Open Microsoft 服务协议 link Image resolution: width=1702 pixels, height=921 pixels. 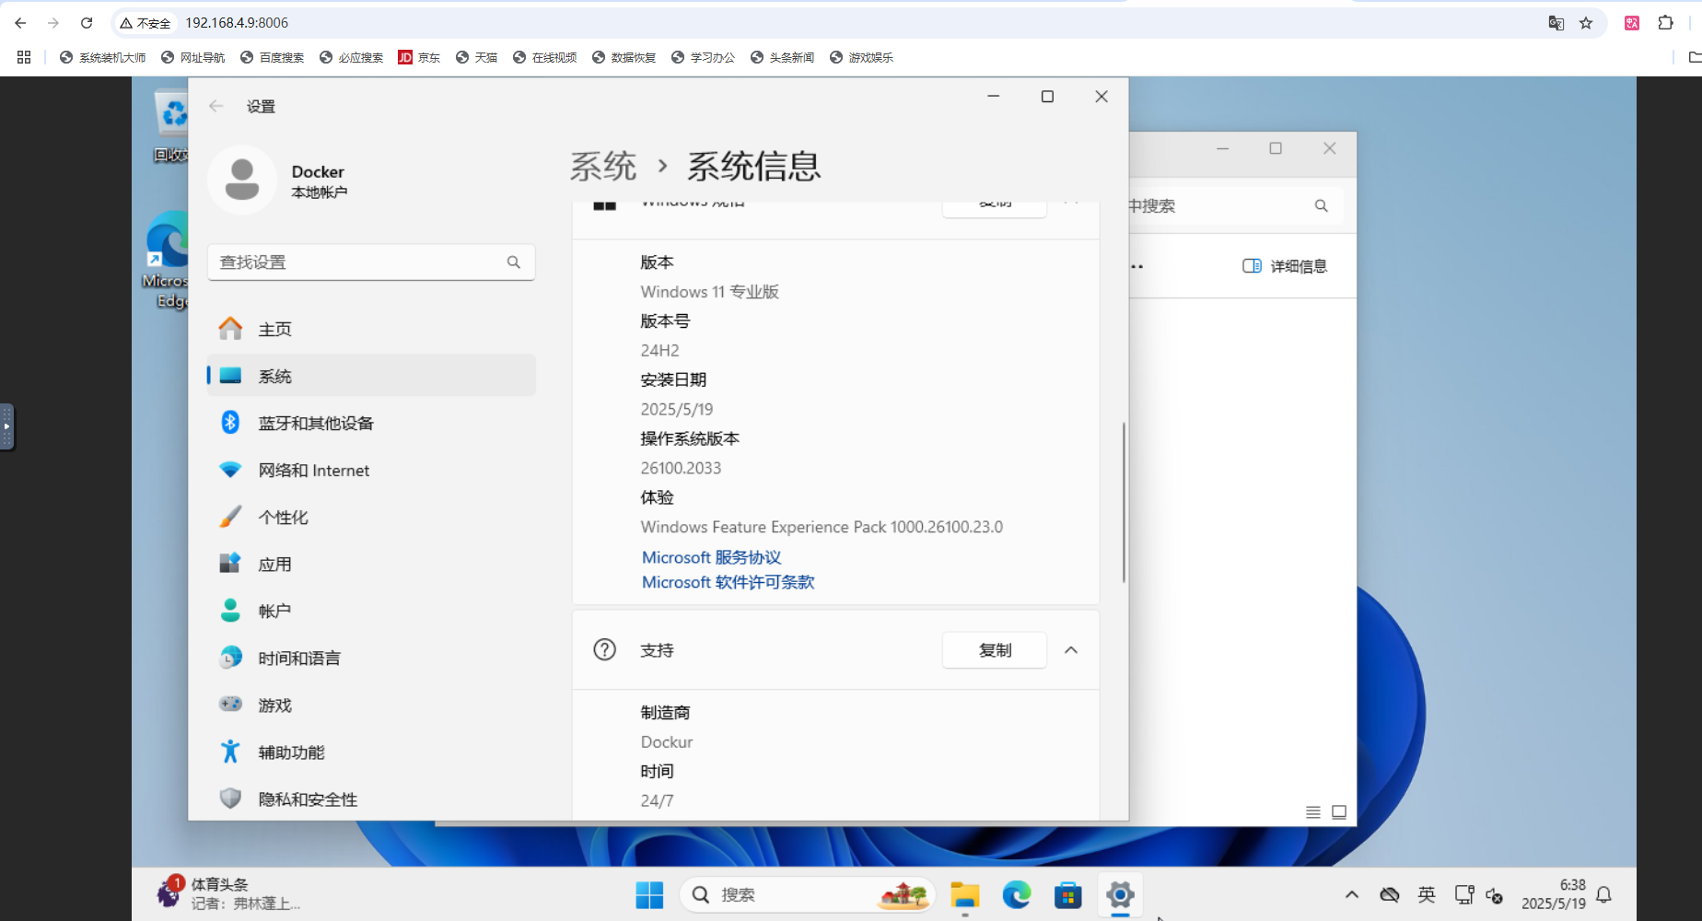tap(711, 557)
